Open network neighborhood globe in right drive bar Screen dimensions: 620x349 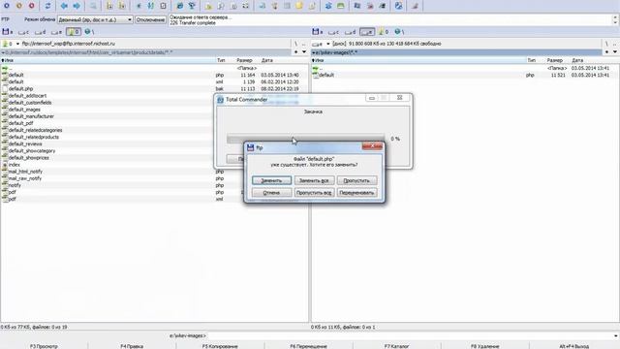point(399,32)
